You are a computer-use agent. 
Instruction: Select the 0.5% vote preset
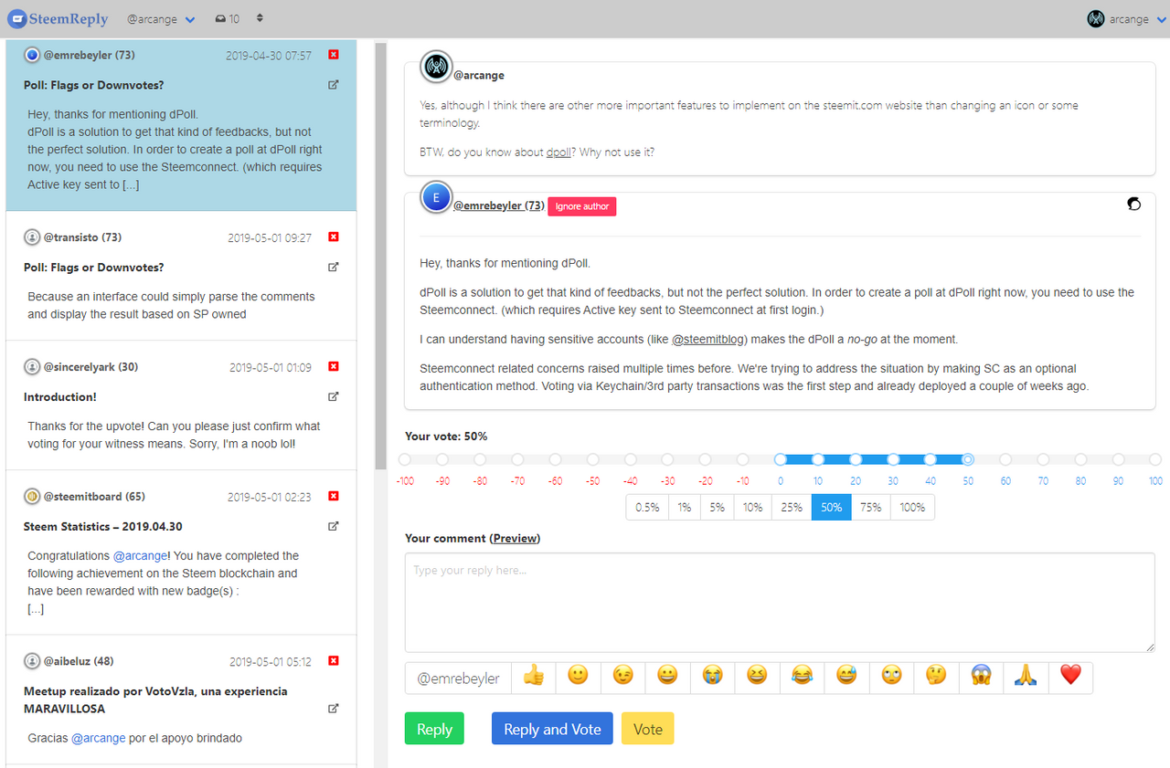[647, 507]
